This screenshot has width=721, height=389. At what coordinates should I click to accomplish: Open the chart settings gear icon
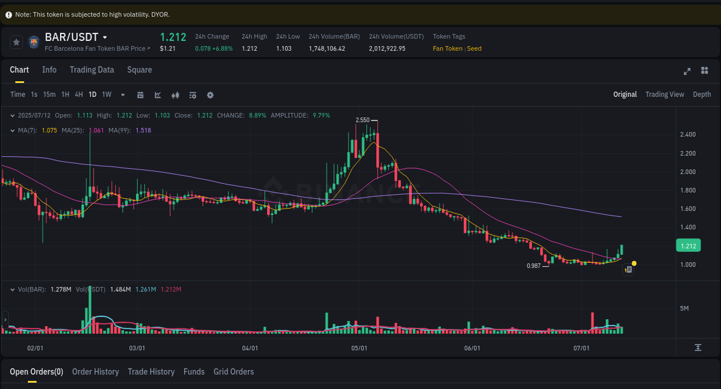210,95
